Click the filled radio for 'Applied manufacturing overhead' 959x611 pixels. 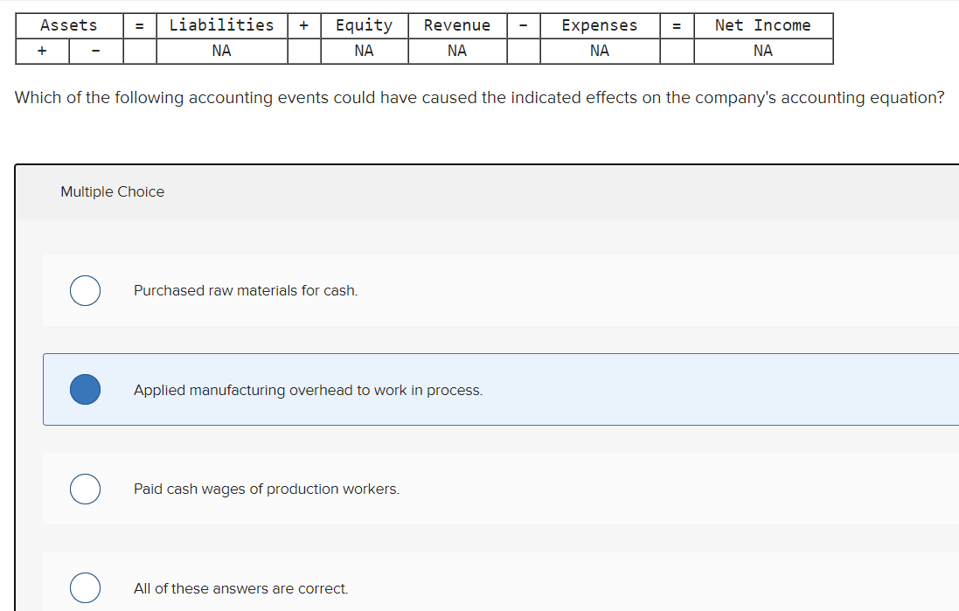point(85,389)
